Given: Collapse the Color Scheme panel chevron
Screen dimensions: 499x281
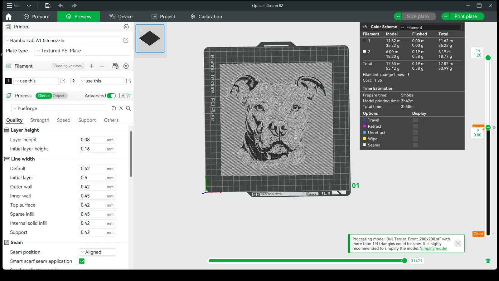Looking at the screenshot, I should pyautogui.click(x=365, y=27).
